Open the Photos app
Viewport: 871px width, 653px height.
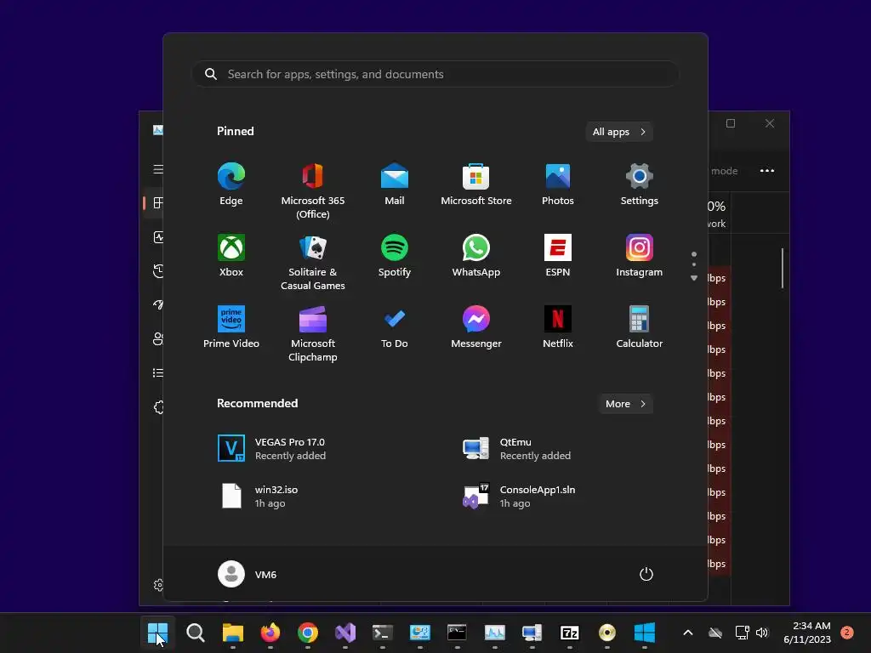click(x=558, y=185)
